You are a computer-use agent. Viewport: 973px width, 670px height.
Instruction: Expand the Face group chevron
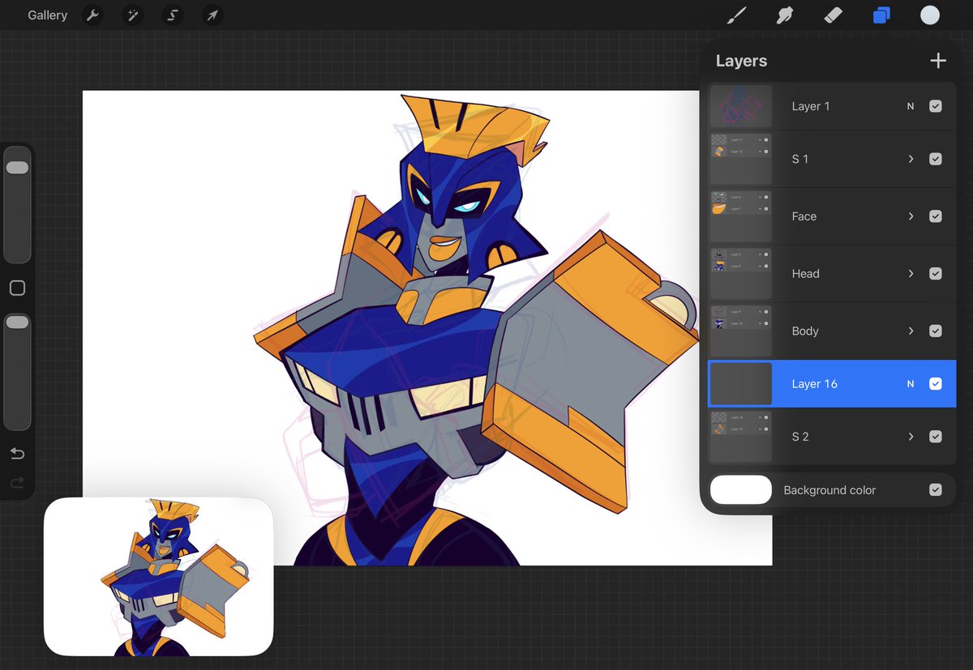(x=911, y=216)
